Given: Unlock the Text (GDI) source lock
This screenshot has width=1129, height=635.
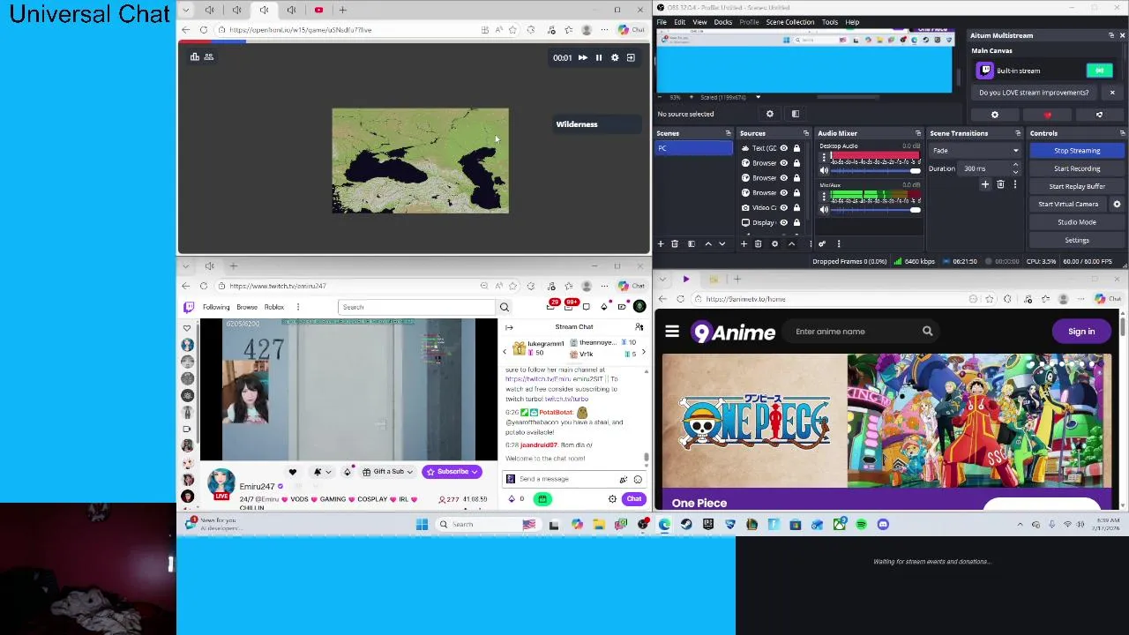Looking at the screenshot, I should 796,148.
